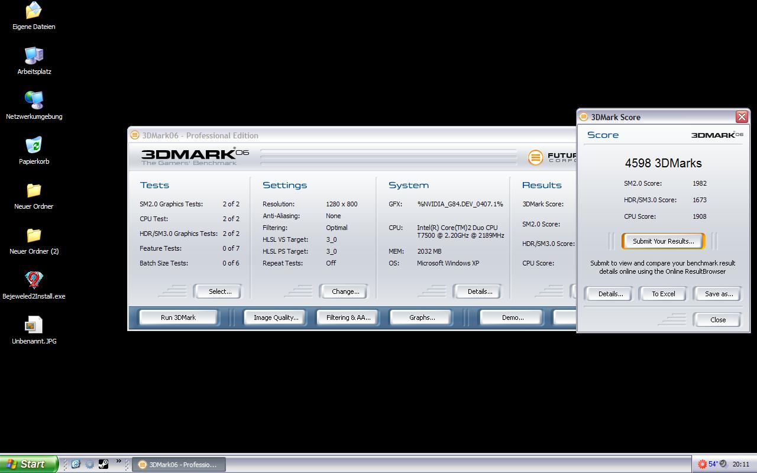
Task: Click Close button in Score dialog
Action: (x=718, y=320)
